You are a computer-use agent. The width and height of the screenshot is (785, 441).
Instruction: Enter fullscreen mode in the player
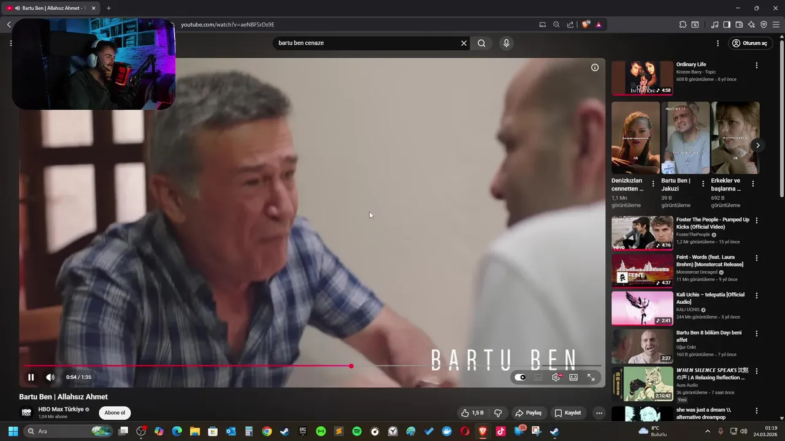coord(591,377)
